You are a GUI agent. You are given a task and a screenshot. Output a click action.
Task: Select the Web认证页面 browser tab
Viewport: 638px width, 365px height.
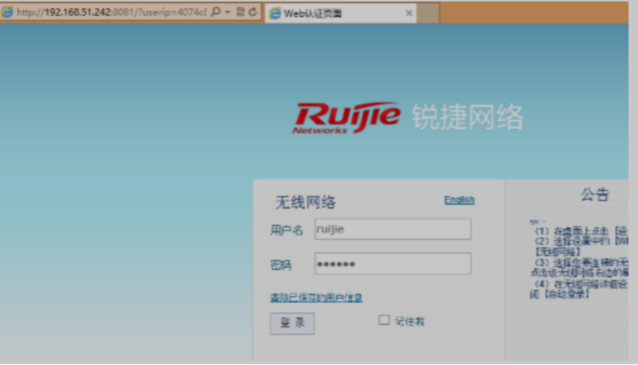(340, 13)
